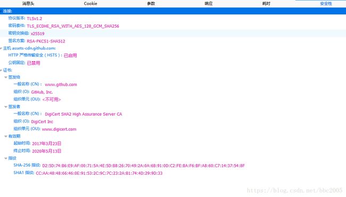The height and width of the screenshot is (197, 346).
Task: Open the 响应 tab
Action: point(209,4)
